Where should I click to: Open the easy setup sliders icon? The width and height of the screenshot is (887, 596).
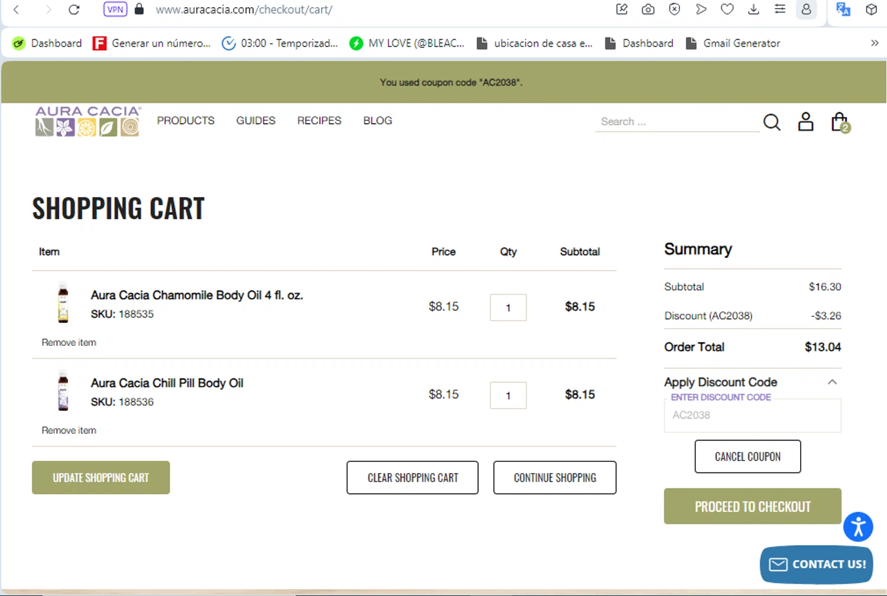780,9
